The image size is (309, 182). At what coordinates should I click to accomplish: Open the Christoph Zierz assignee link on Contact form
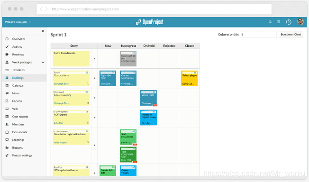tap(61, 84)
